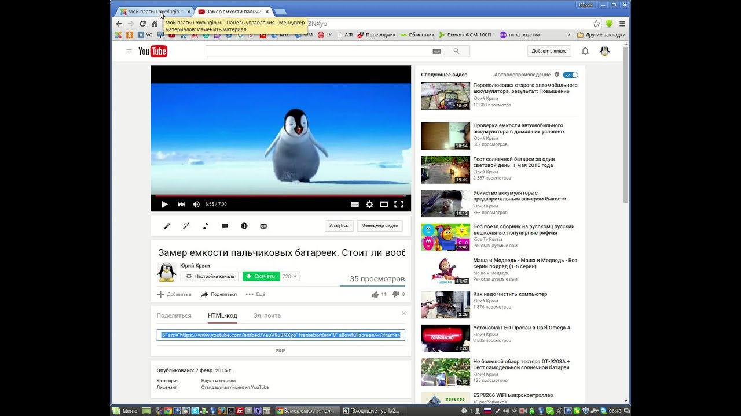Open the notifications bell
The image size is (741, 416).
coord(585,51)
